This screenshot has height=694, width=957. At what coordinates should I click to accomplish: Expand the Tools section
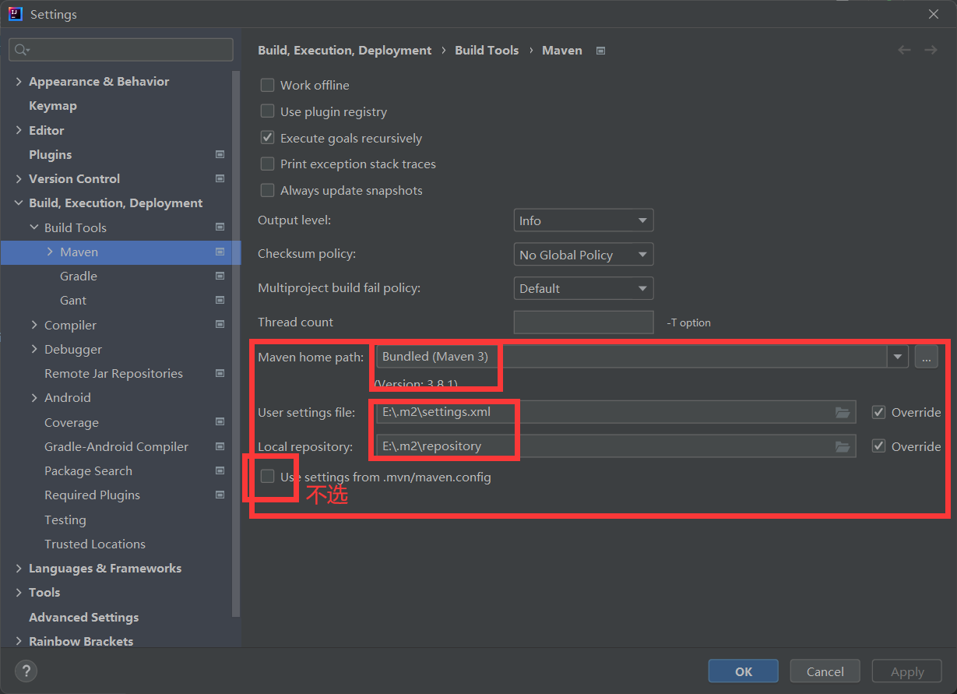pos(19,593)
